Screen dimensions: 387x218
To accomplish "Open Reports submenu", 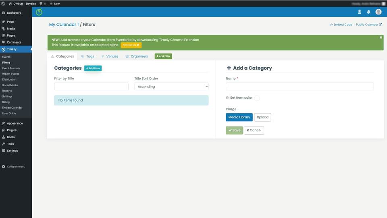I will [x=7, y=91].
